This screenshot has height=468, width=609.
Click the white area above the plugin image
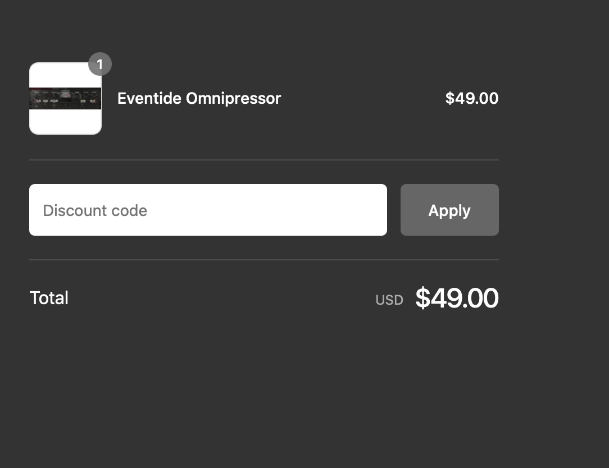click(58, 75)
